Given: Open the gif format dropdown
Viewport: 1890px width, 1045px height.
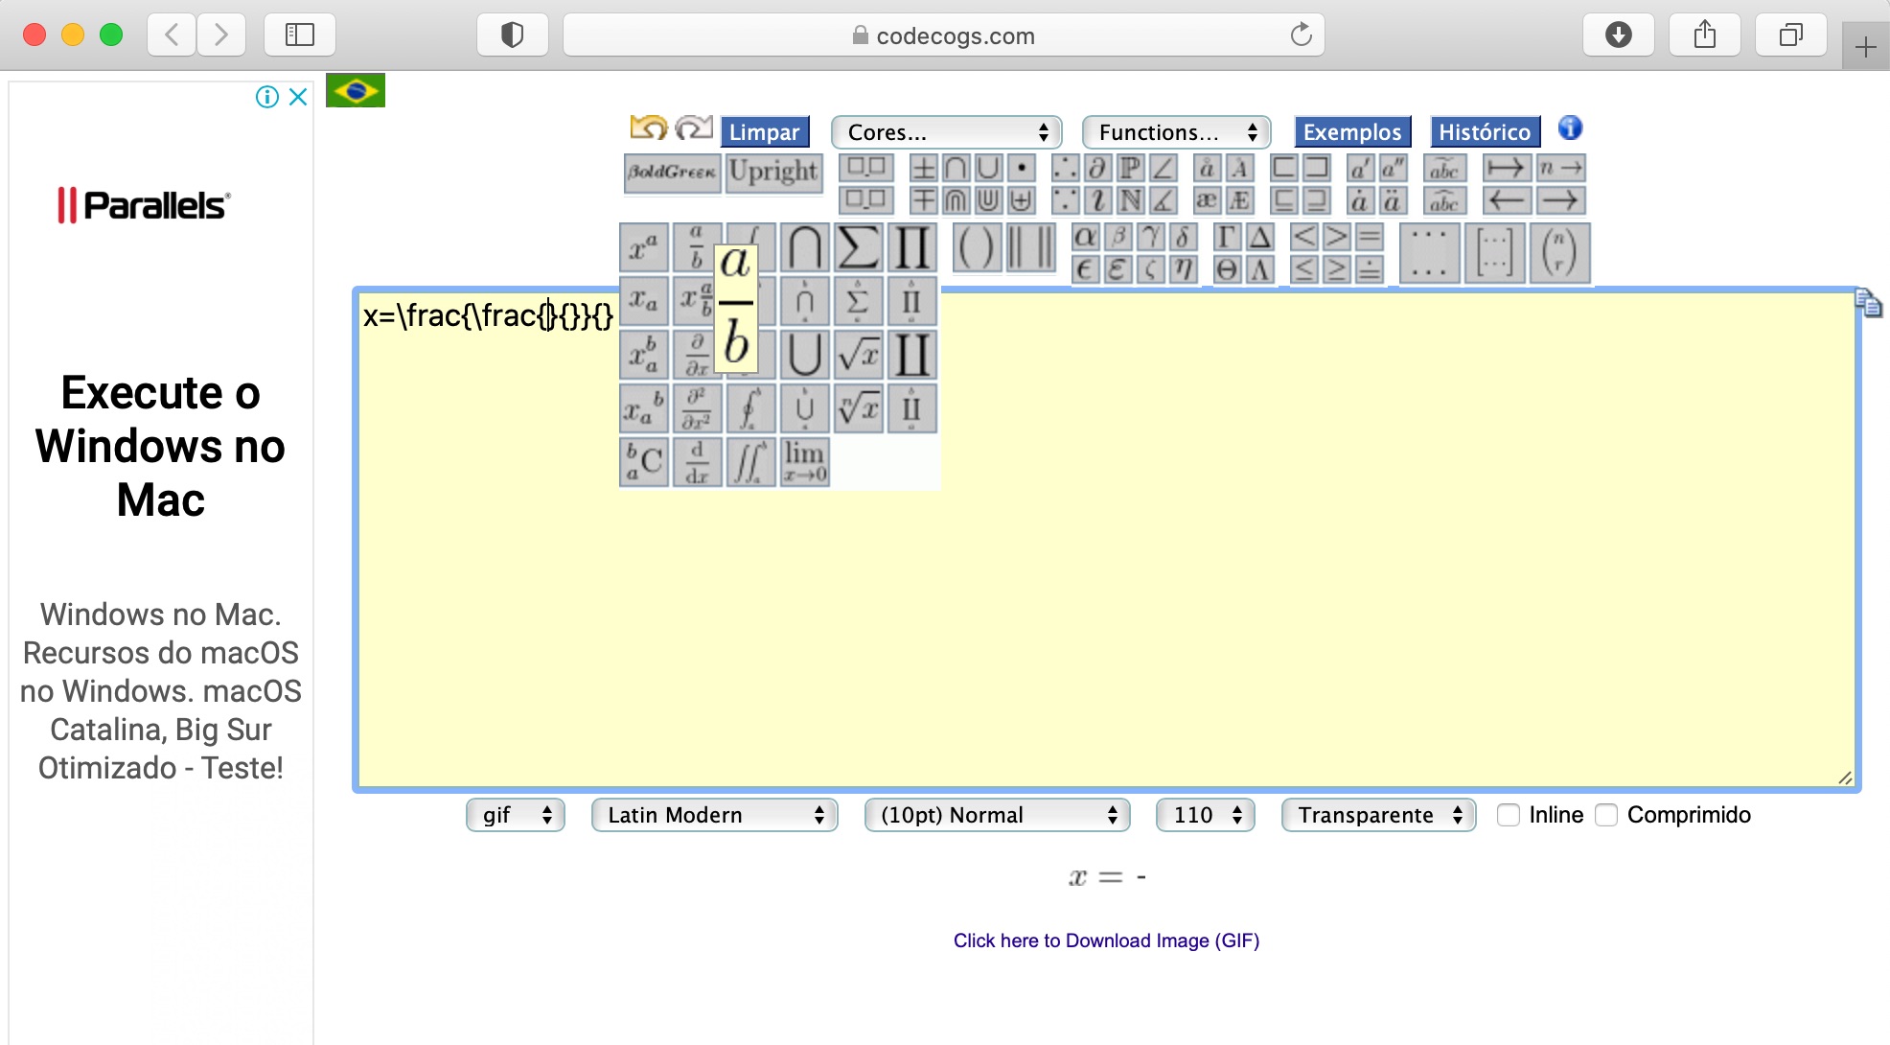Looking at the screenshot, I should 516,815.
